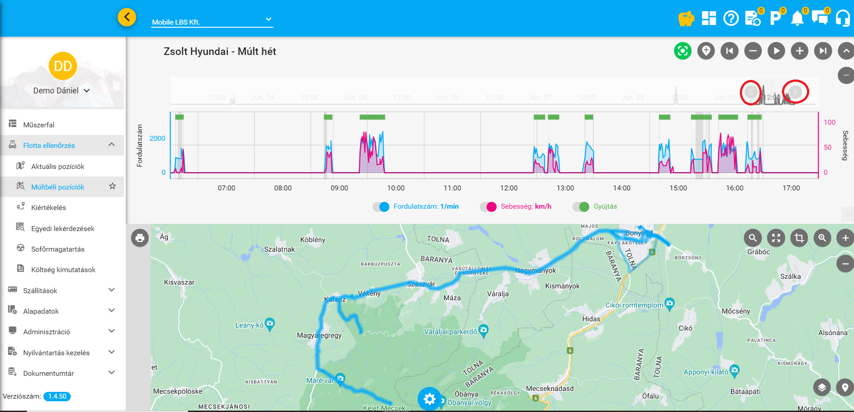Viewport: 854px width, 412px height.
Task: Print the map with printer icon
Action: click(x=140, y=238)
